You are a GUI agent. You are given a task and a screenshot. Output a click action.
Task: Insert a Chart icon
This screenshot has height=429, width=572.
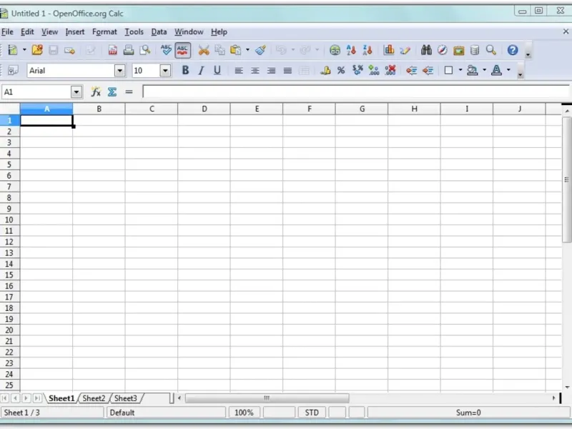coord(389,50)
